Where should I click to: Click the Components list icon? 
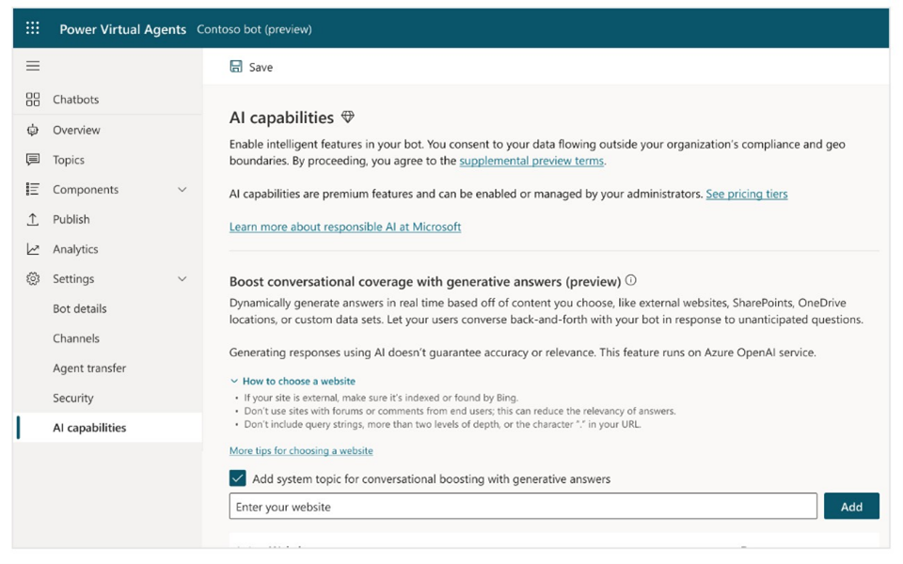click(x=33, y=189)
